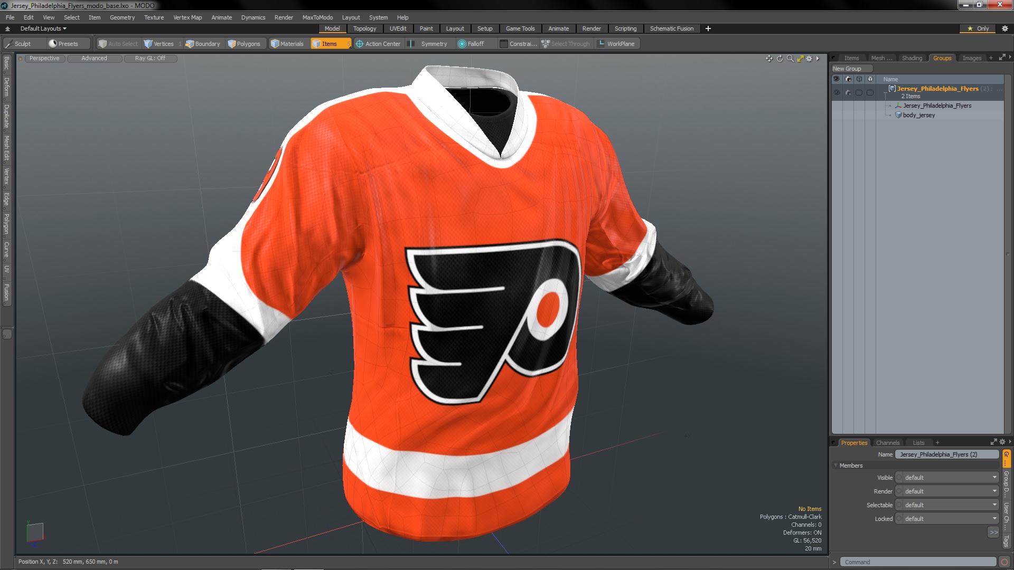The width and height of the screenshot is (1014, 570).
Task: Click the wireframe cube column header icon
Action: pyautogui.click(x=859, y=79)
